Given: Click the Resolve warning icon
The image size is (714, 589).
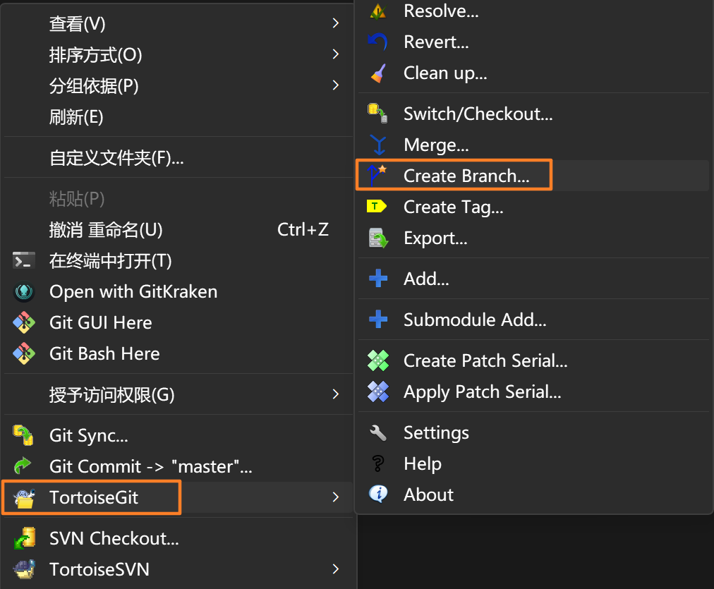Looking at the screenshot, I should pyautogui.click(x=379, y=11).
